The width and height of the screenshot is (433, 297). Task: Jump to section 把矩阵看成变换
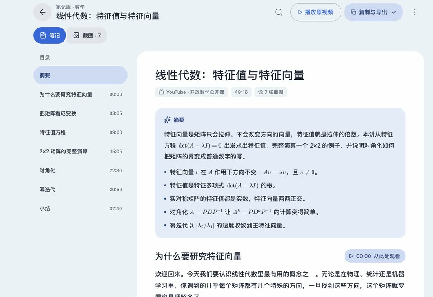(80, 113)
